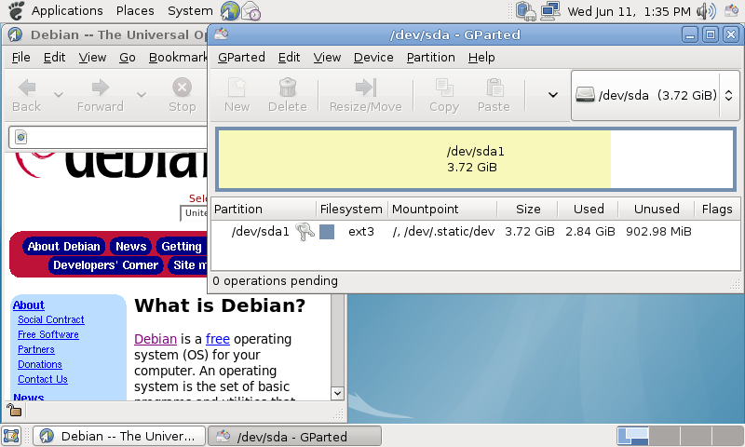The image size is (745, 447).
Task: Open the Applications menu in the top panel
Action: coord(67,10)
